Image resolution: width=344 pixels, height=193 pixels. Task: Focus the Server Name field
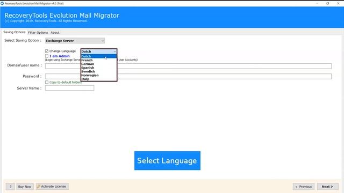(x=69, y=88)
